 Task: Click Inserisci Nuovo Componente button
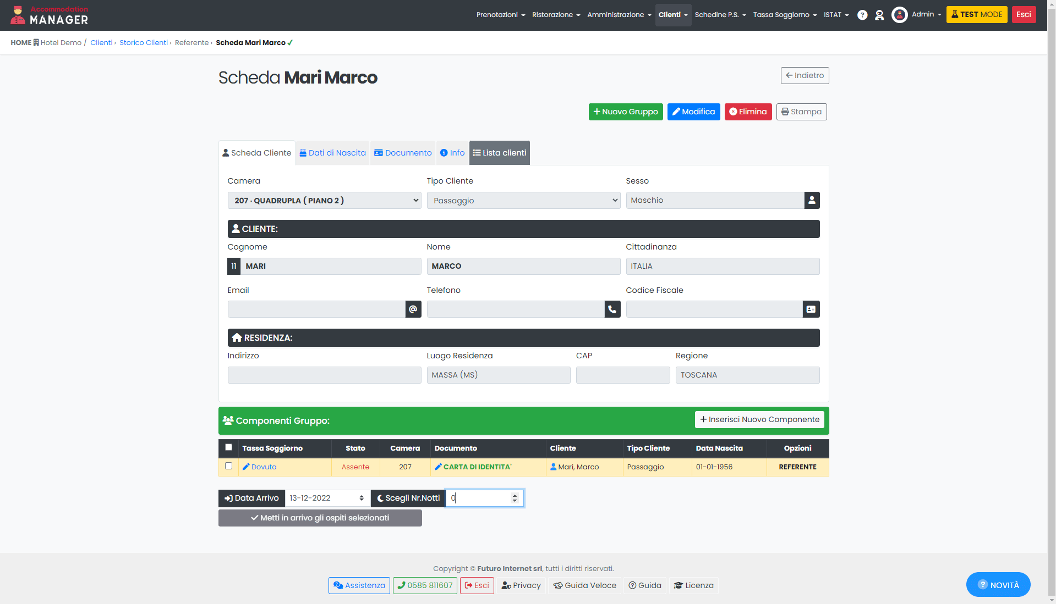coord(759,419)
